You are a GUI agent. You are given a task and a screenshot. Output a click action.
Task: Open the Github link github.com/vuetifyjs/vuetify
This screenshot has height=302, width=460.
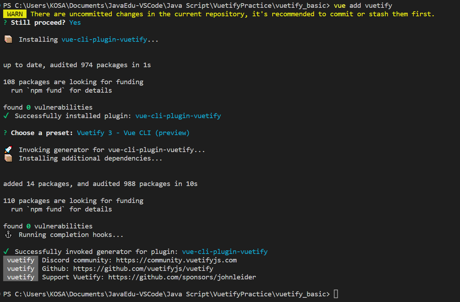[x=143, y=269]
